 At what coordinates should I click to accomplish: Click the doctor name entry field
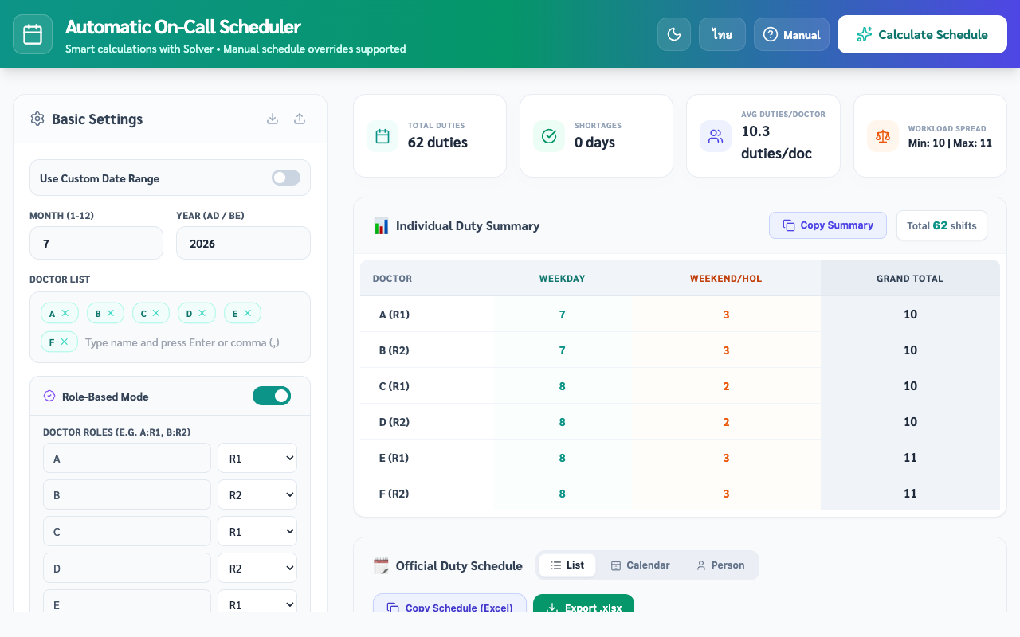pyautogui.click(x=191, y=342)
